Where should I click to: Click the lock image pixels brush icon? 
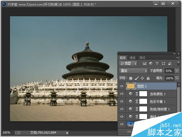(x=136, y=78)
